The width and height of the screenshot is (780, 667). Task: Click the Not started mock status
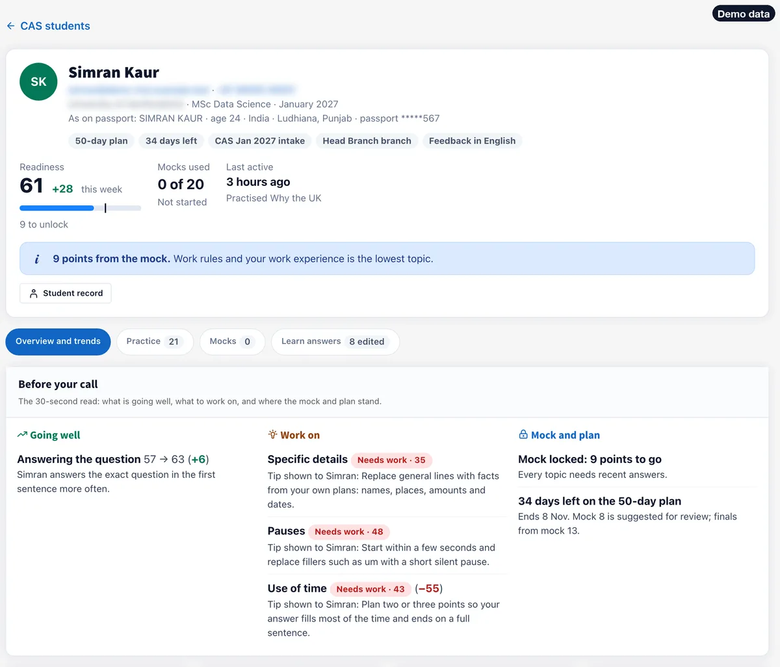point(182,202)
